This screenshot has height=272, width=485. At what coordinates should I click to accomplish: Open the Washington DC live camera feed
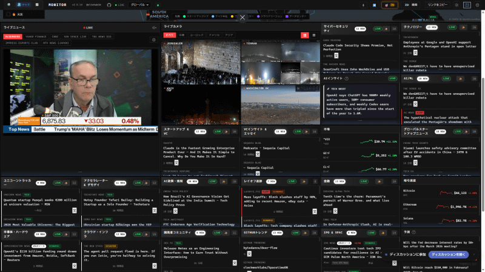point(281,105)
